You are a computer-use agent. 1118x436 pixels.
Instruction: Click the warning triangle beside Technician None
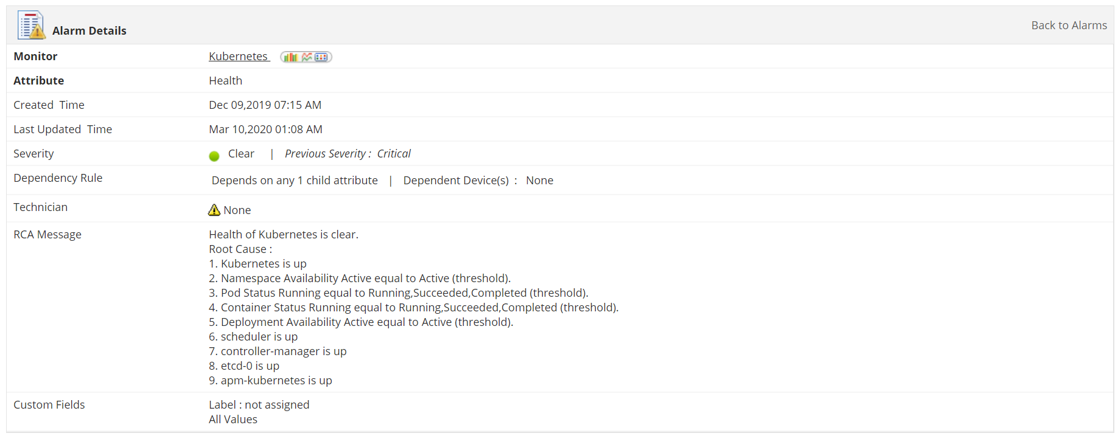click(x=214, y=209)
